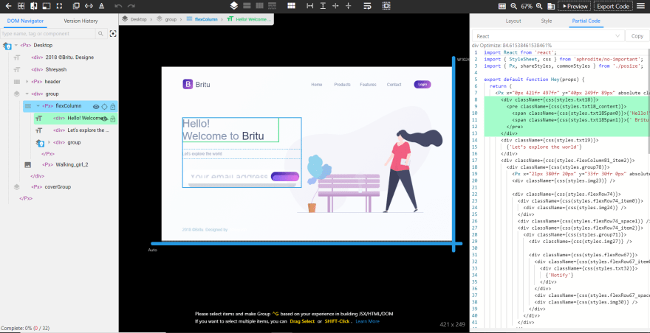
Task: Click the flip/mirror icon in the top toolbar
Action: click(x=33, y=6)
